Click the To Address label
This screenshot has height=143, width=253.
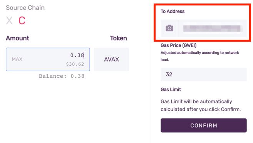pyautogui.click(x=173, y=12)
